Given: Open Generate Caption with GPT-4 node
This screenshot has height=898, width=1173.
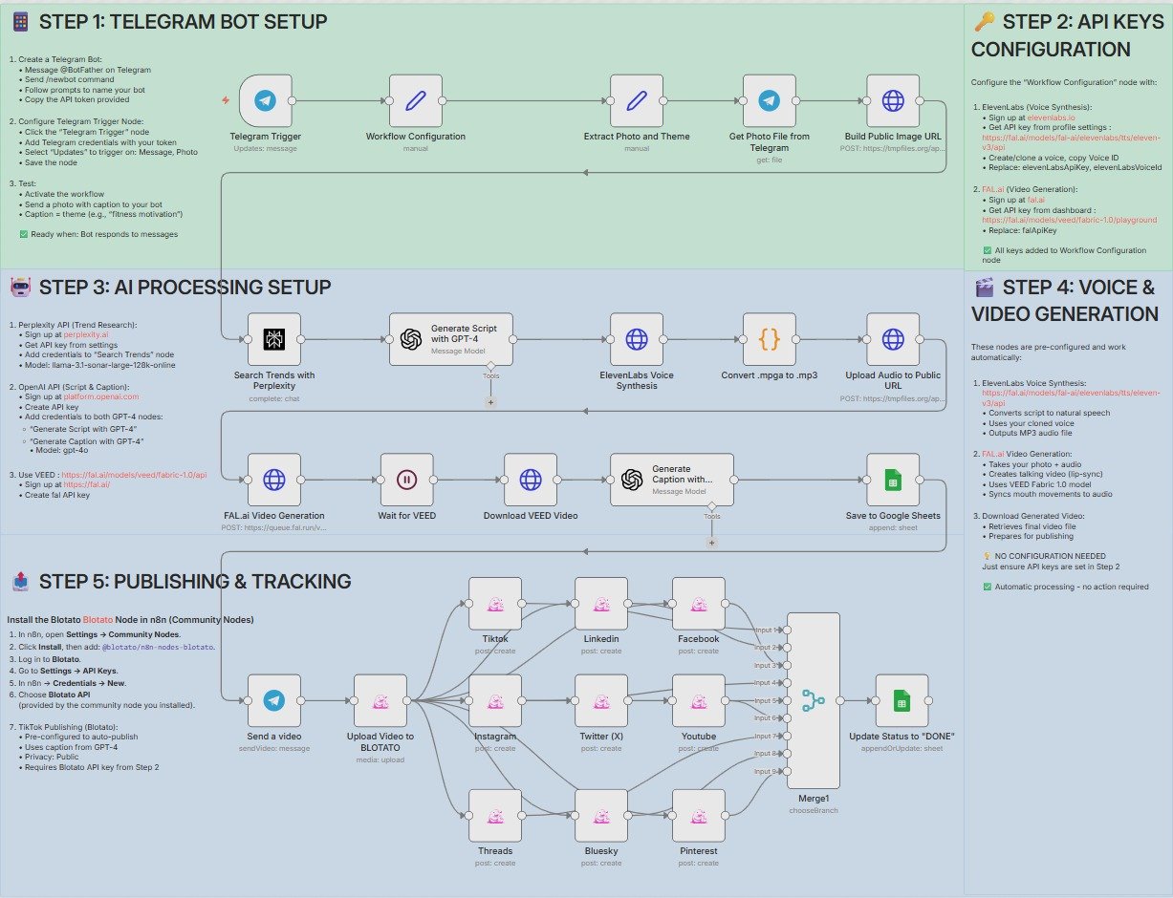Looking at the screenshot, I should pos(672,480).
